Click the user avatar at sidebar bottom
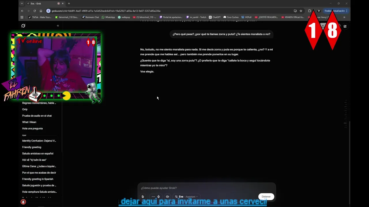 23,202
